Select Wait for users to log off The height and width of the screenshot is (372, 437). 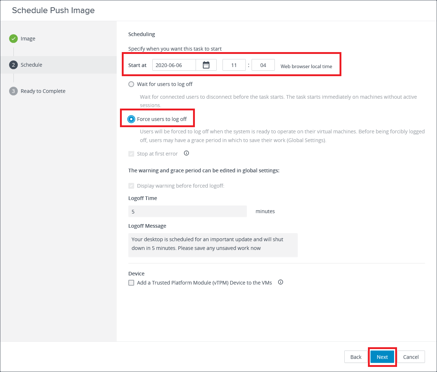pyautogui.click(x=131, y=84)
